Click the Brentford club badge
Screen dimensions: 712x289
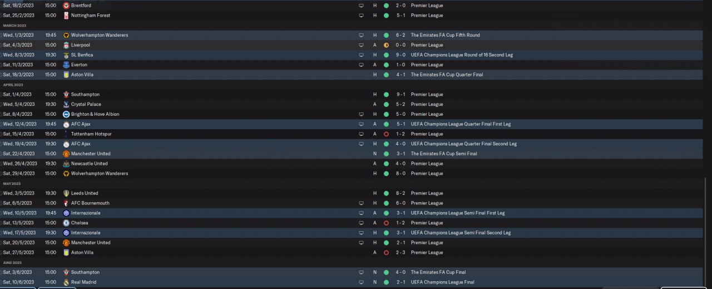66,6
